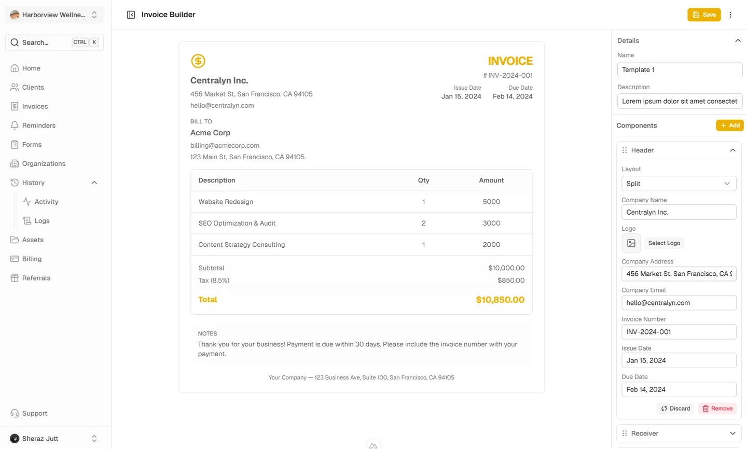Click the template Name input field
This screenshot has height=449, width=747.
[x=680, y=69]
